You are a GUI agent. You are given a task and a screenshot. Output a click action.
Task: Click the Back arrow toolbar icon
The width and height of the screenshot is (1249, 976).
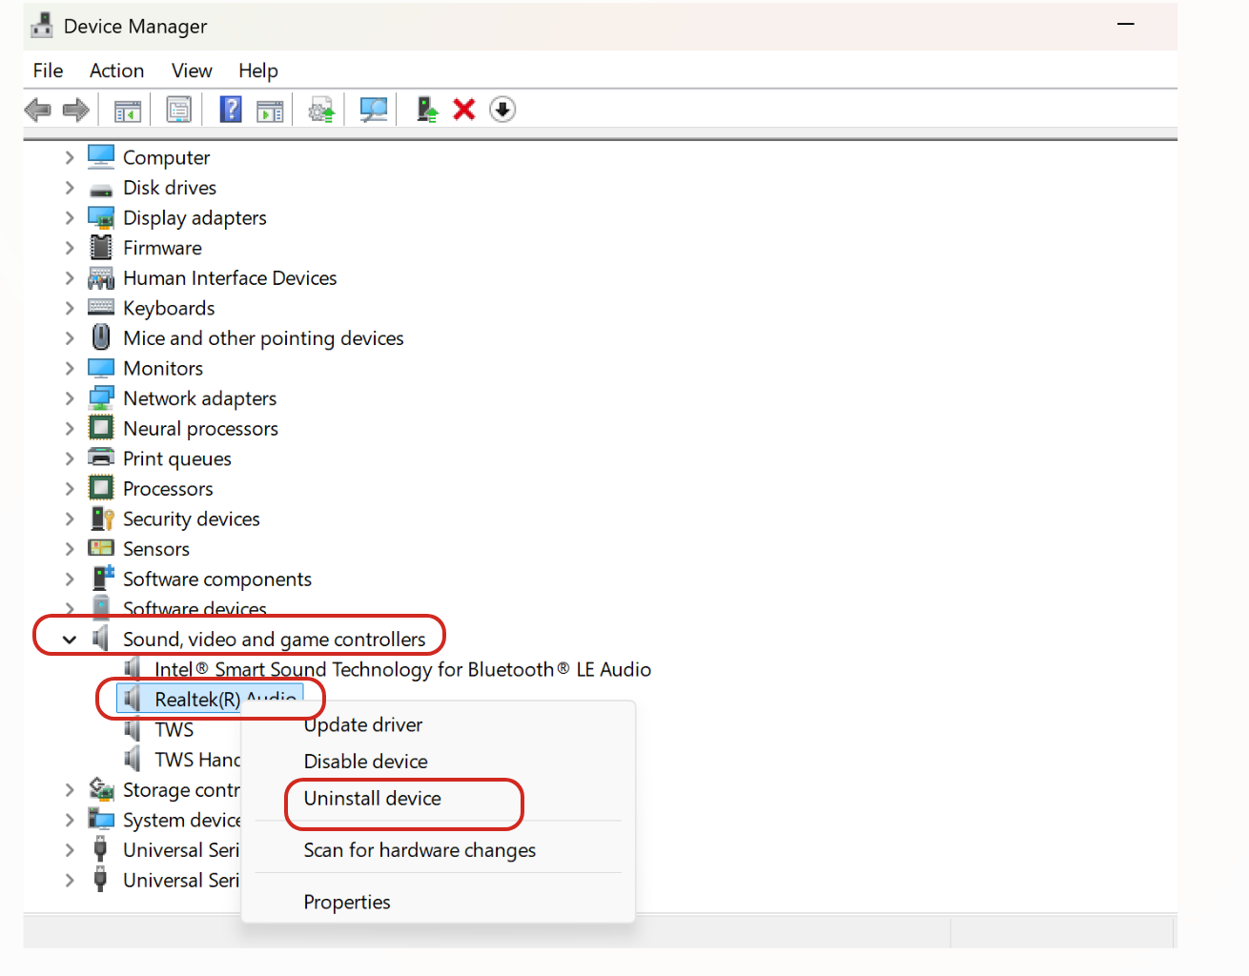point(37,111)
